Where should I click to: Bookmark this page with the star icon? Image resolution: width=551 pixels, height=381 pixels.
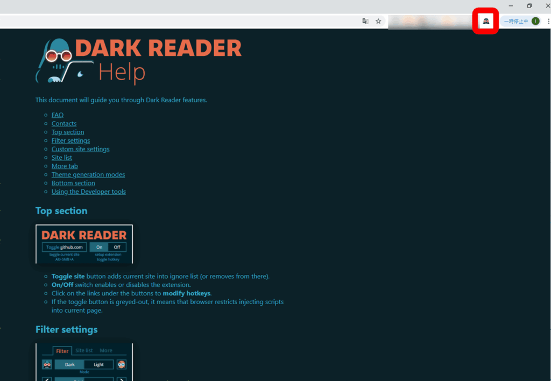click(378, 21)
